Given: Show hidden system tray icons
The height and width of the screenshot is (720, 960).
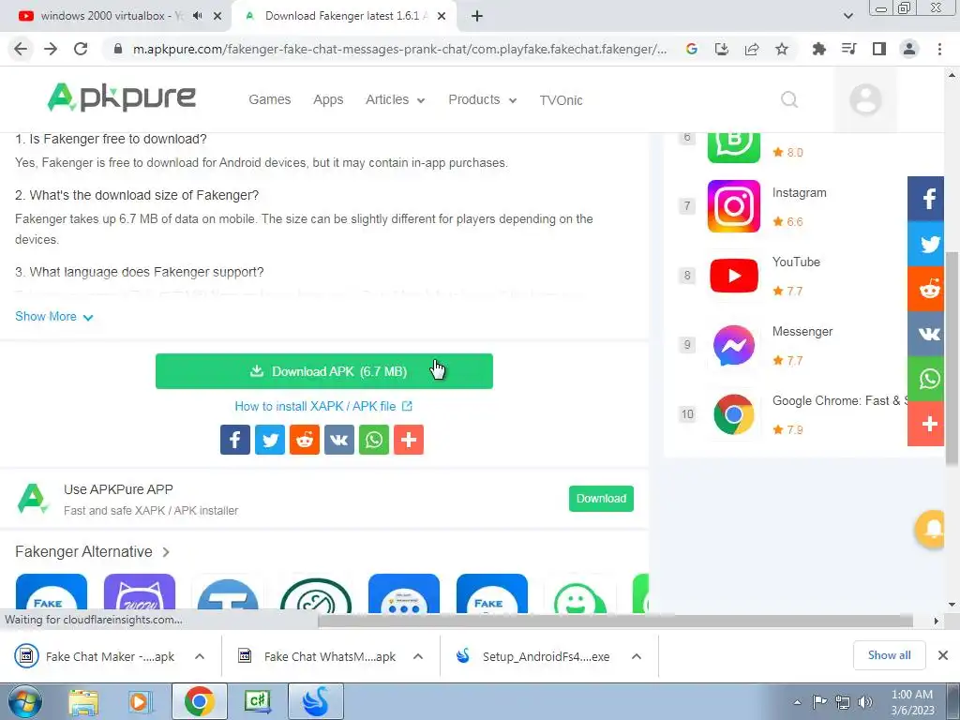Looking at the screenshot, I should [x=797, y=702].
